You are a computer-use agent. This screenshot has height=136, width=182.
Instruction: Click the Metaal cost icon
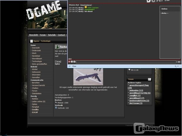[x=56, y=102]
